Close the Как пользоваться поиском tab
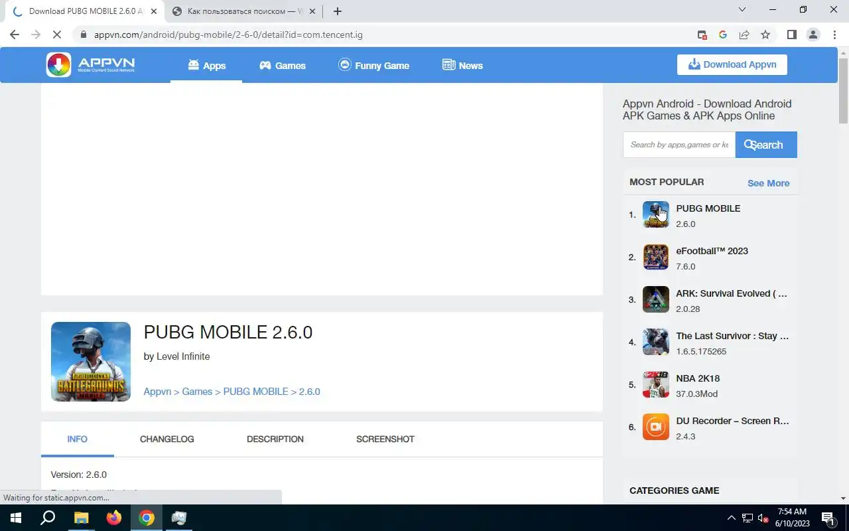The width and height of the screenshot is (849, 531). tap(312, 11)
